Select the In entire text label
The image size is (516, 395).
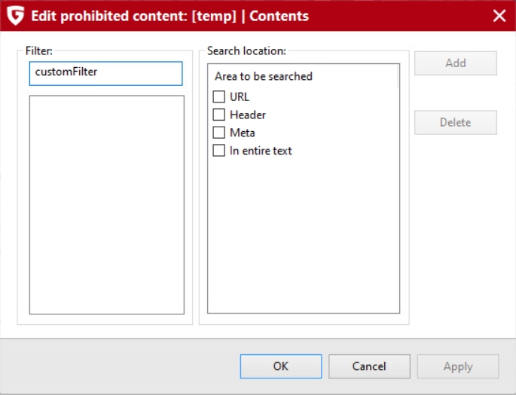(x=261, y=151)
